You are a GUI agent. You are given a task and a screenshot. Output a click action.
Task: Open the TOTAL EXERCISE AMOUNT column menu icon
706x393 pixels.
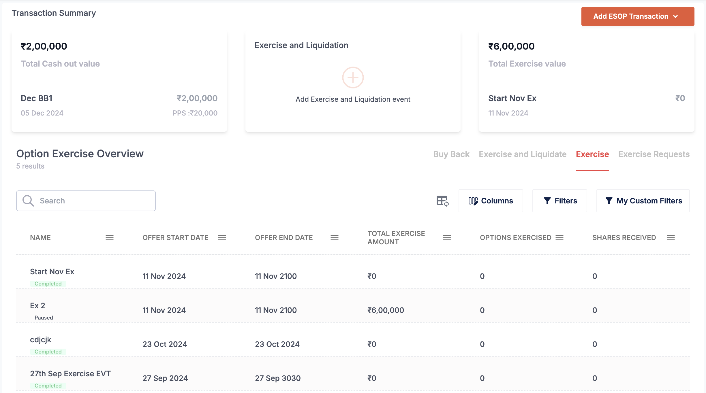click(447, 238)
